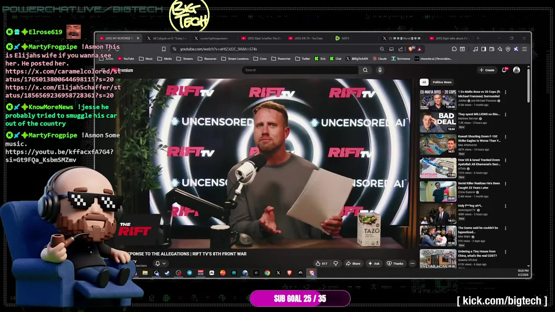Open a new browser tab with plus
Screen dimensions: 555x312
[478, 38]
